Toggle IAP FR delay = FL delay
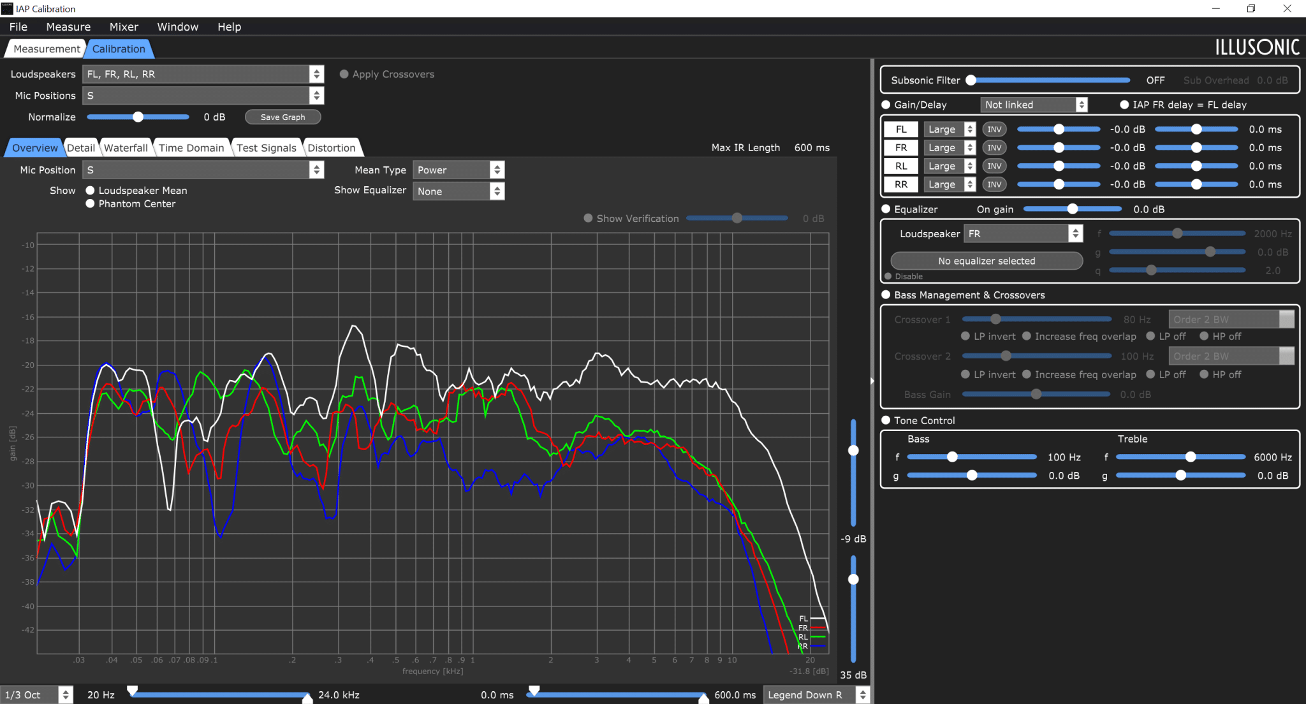 point(1124,105)
